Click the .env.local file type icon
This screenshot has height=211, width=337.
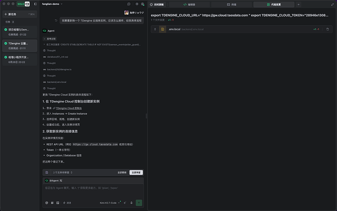click(163, 29)
